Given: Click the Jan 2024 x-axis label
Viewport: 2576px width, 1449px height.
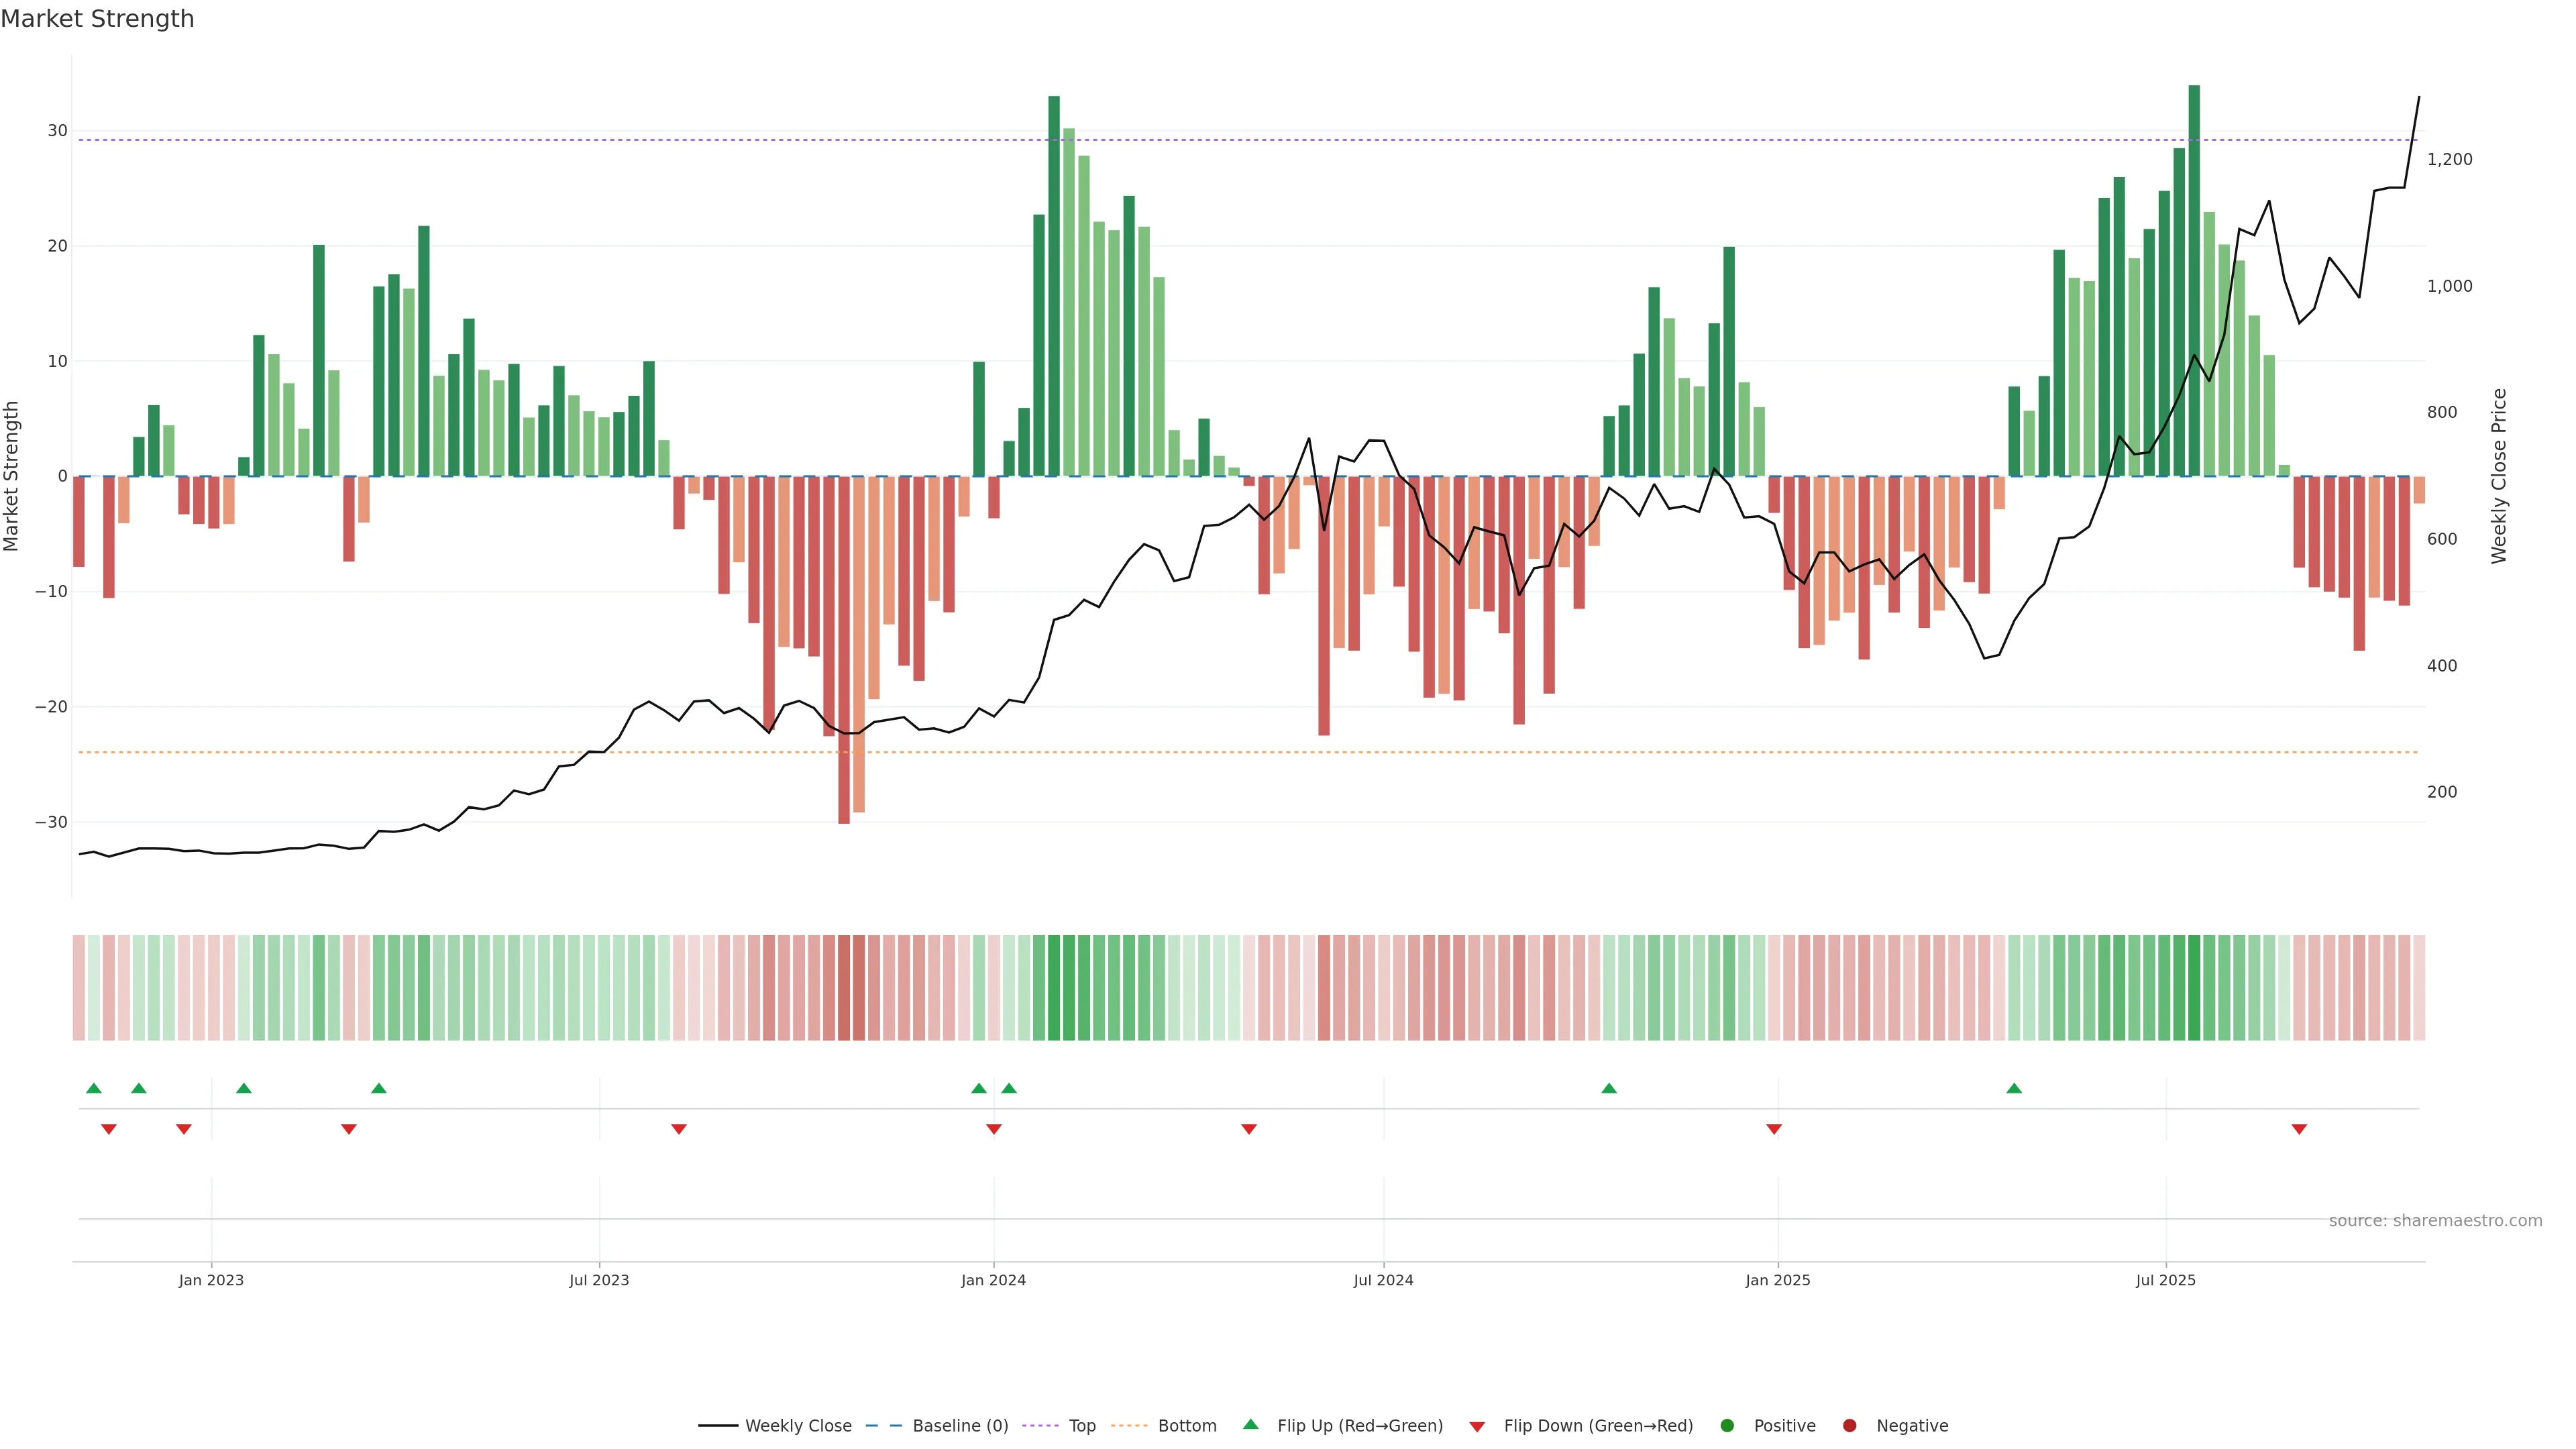Looking at the screenshot, I should (993, 1280).
